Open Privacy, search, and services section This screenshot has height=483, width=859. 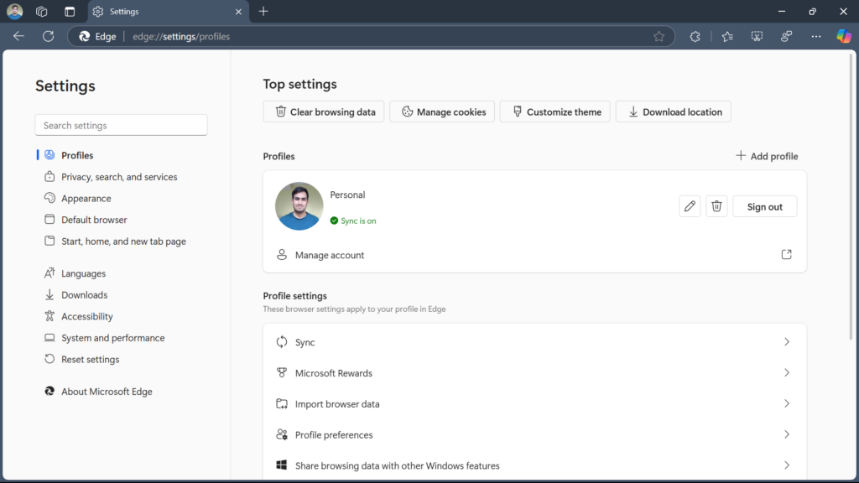[x=119, y=177]
